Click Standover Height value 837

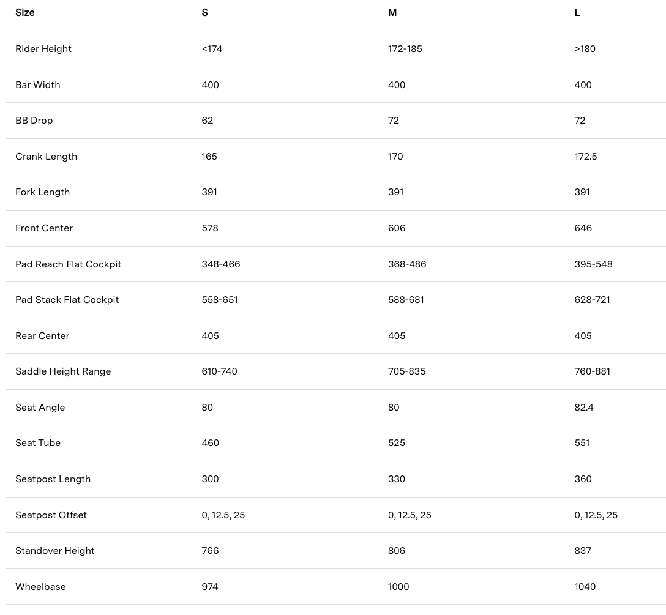[583, 551]
